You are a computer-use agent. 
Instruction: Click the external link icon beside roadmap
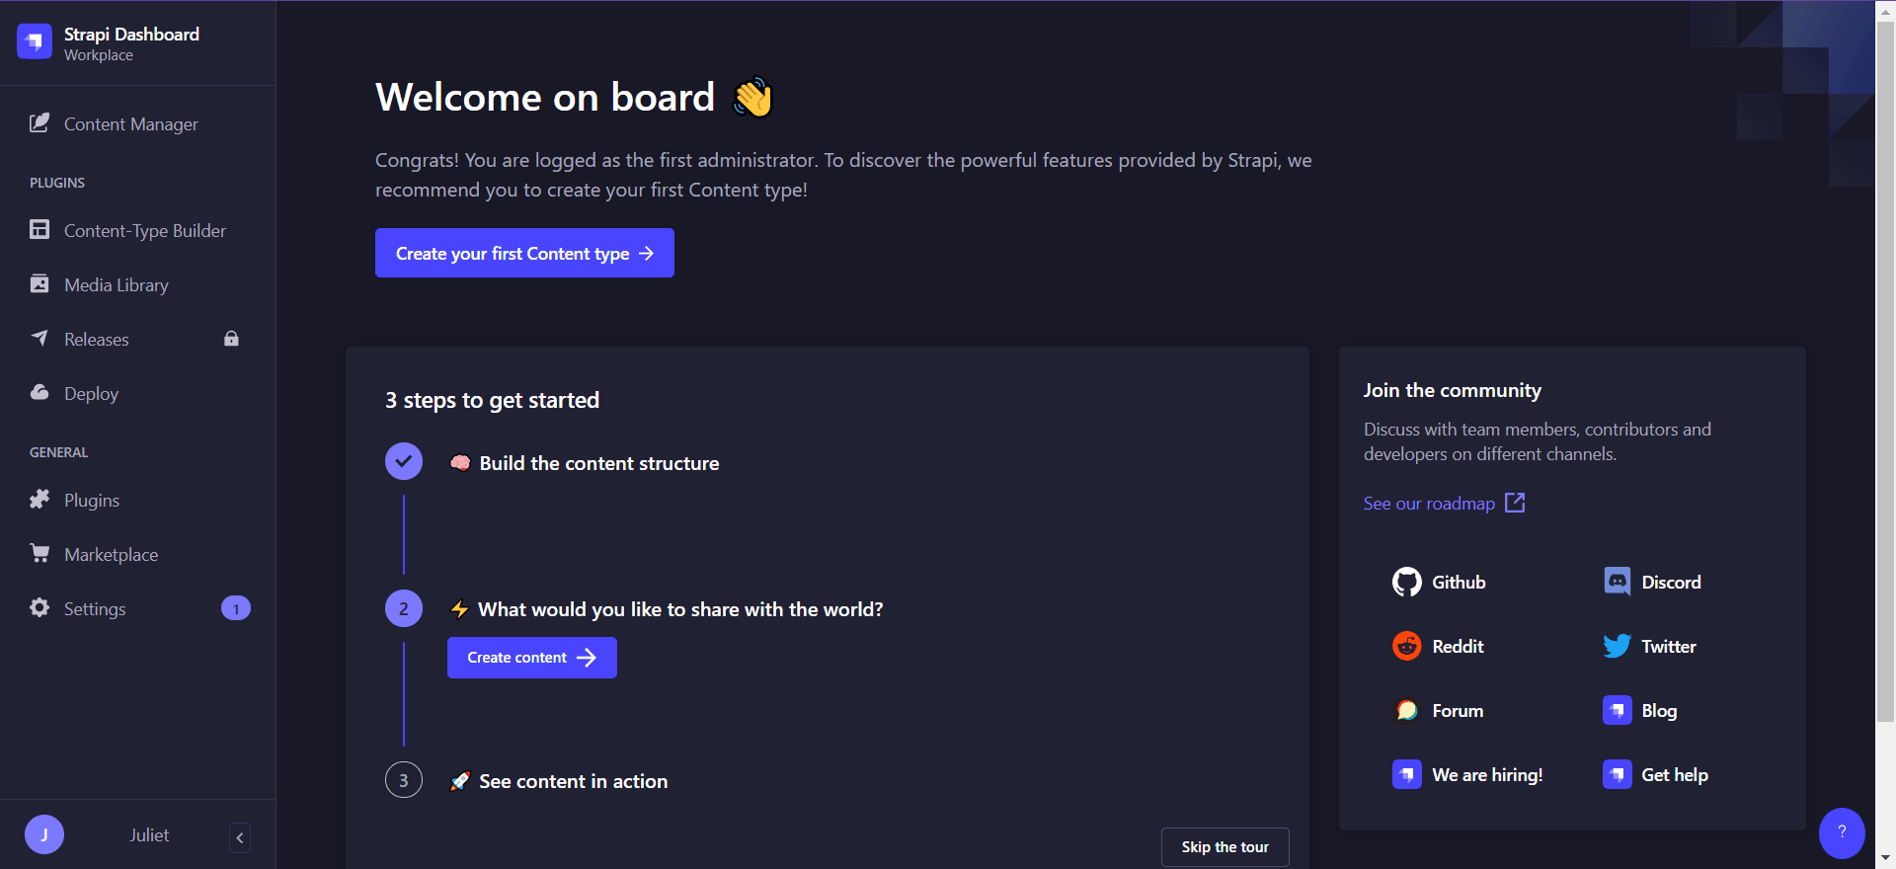(1515, 503)
